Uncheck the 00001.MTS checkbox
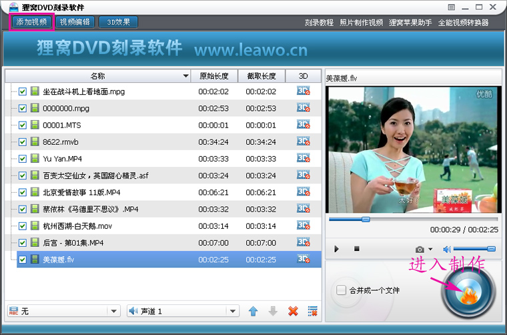507x335 pixels. [x=22, y=125]
